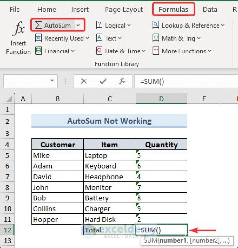Image resolution: width=238 pixels, height=248 pixels.
Task: Open the Logical functions icon
Action: [x=99, y=25]
